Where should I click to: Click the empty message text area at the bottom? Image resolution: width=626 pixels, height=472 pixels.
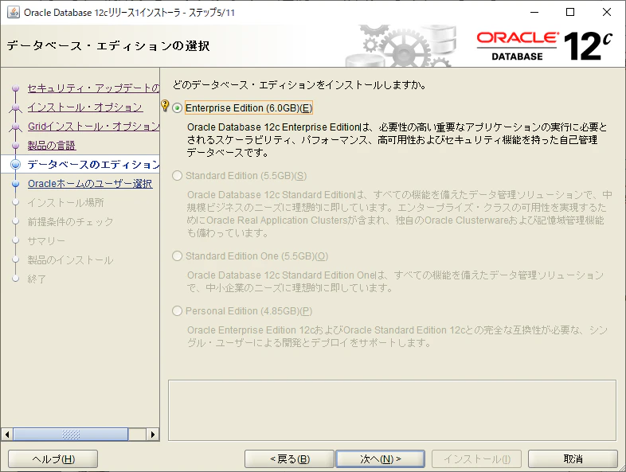tap(392, 410)
